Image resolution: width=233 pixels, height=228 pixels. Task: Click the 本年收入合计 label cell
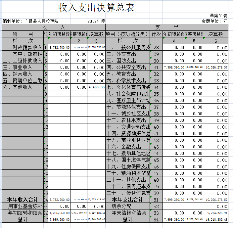click(23, 200)
